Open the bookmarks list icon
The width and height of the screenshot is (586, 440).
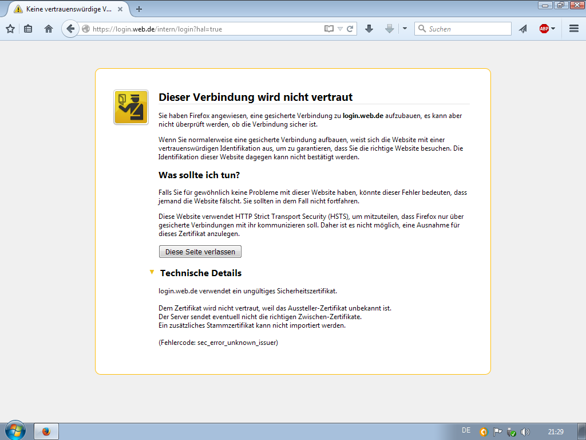tap(28, 29)
